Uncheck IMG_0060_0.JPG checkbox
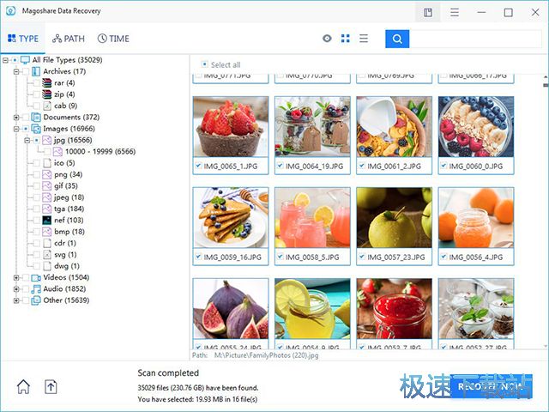The width and height of the screenshot is (549, 412). click(443, 166)
